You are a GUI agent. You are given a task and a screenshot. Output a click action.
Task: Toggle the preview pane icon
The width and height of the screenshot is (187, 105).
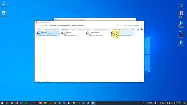click(138, 29)
